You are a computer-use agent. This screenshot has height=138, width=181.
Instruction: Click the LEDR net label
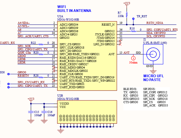22,62
